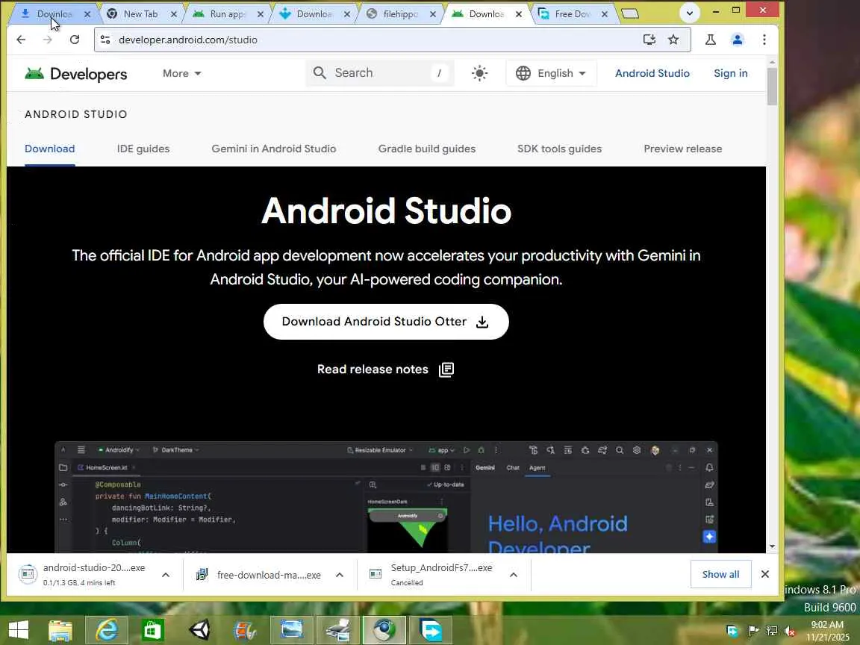Open Chrome Labs flask icon
Image resolution: width=860 pixels, height=645 pixels.
pyautogui.click(x=710, y=40)
